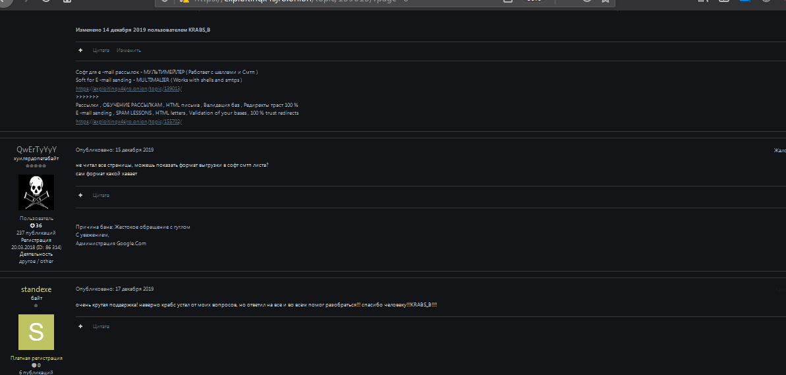The width and height of the screenshot is (786, 375).
Task: Quote QwErTyYyY's post with Цитата
Action: coord(101,195)
